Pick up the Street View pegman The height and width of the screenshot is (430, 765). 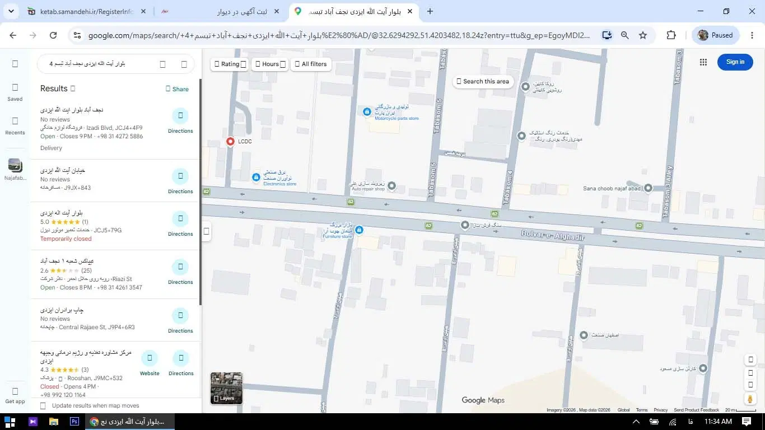point(750,399)
